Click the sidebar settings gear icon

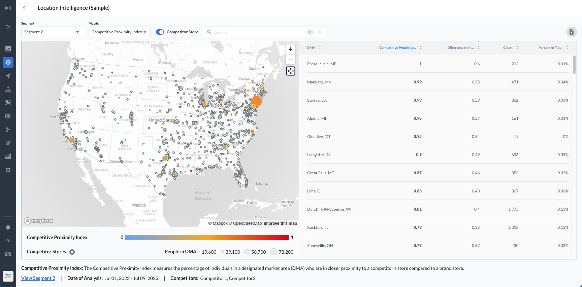tap(8, 170)
